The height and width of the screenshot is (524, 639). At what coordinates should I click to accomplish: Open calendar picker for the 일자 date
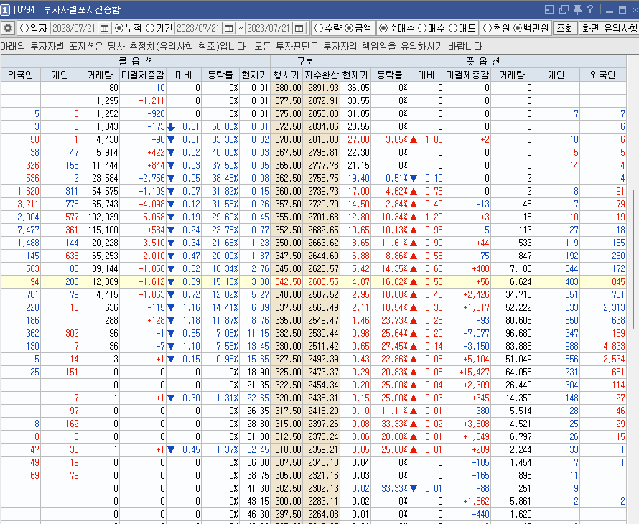[104, 28]
